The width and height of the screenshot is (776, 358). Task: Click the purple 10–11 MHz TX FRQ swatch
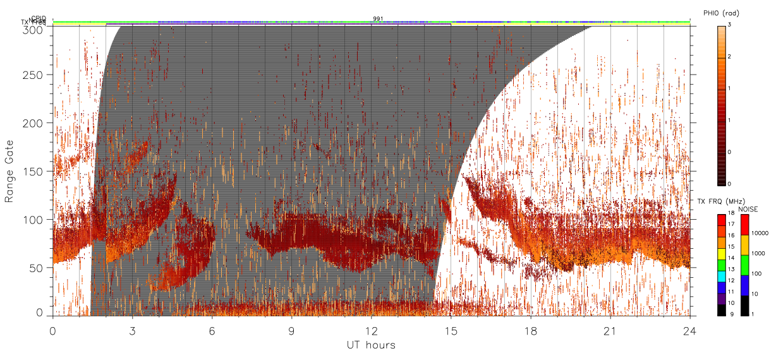(722, 298)
